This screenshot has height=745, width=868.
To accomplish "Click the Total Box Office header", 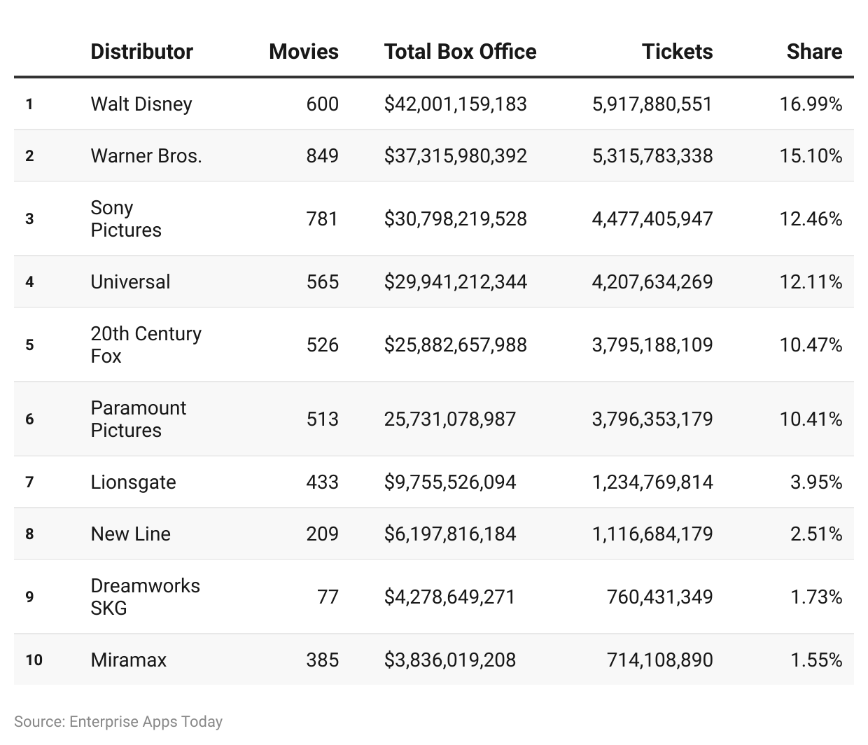I will tap(460, 51).
